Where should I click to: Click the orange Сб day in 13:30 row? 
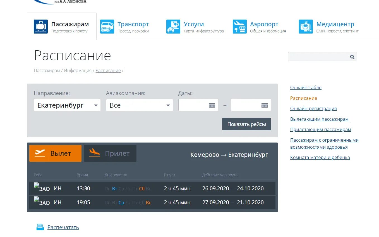point(142,189)
